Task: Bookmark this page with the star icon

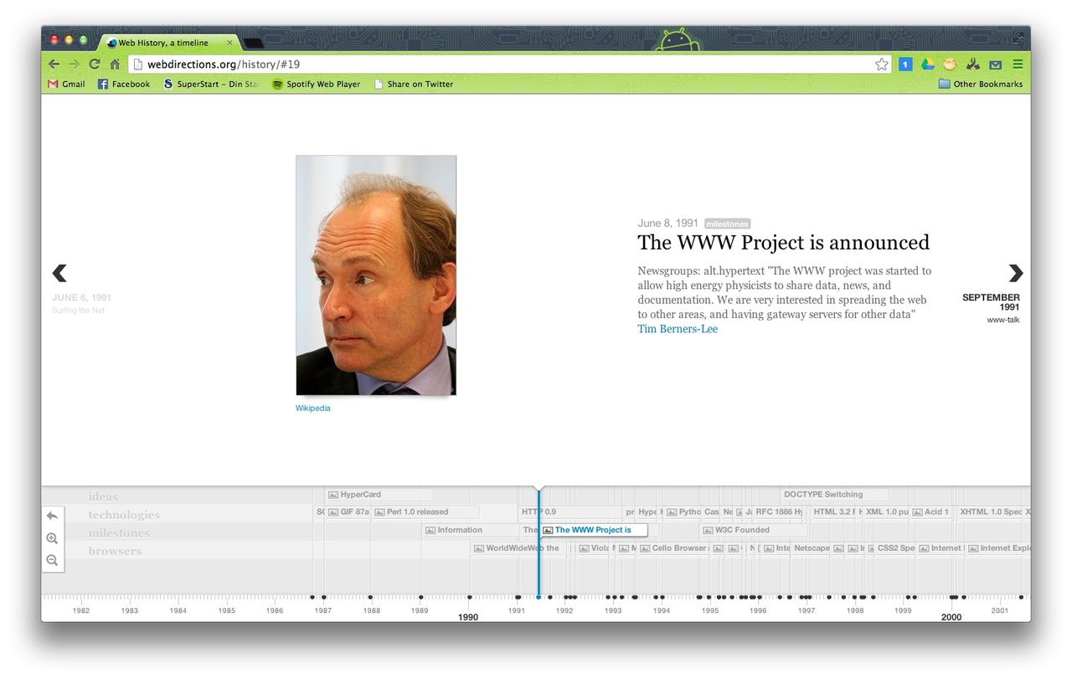Action: (881, 64)
